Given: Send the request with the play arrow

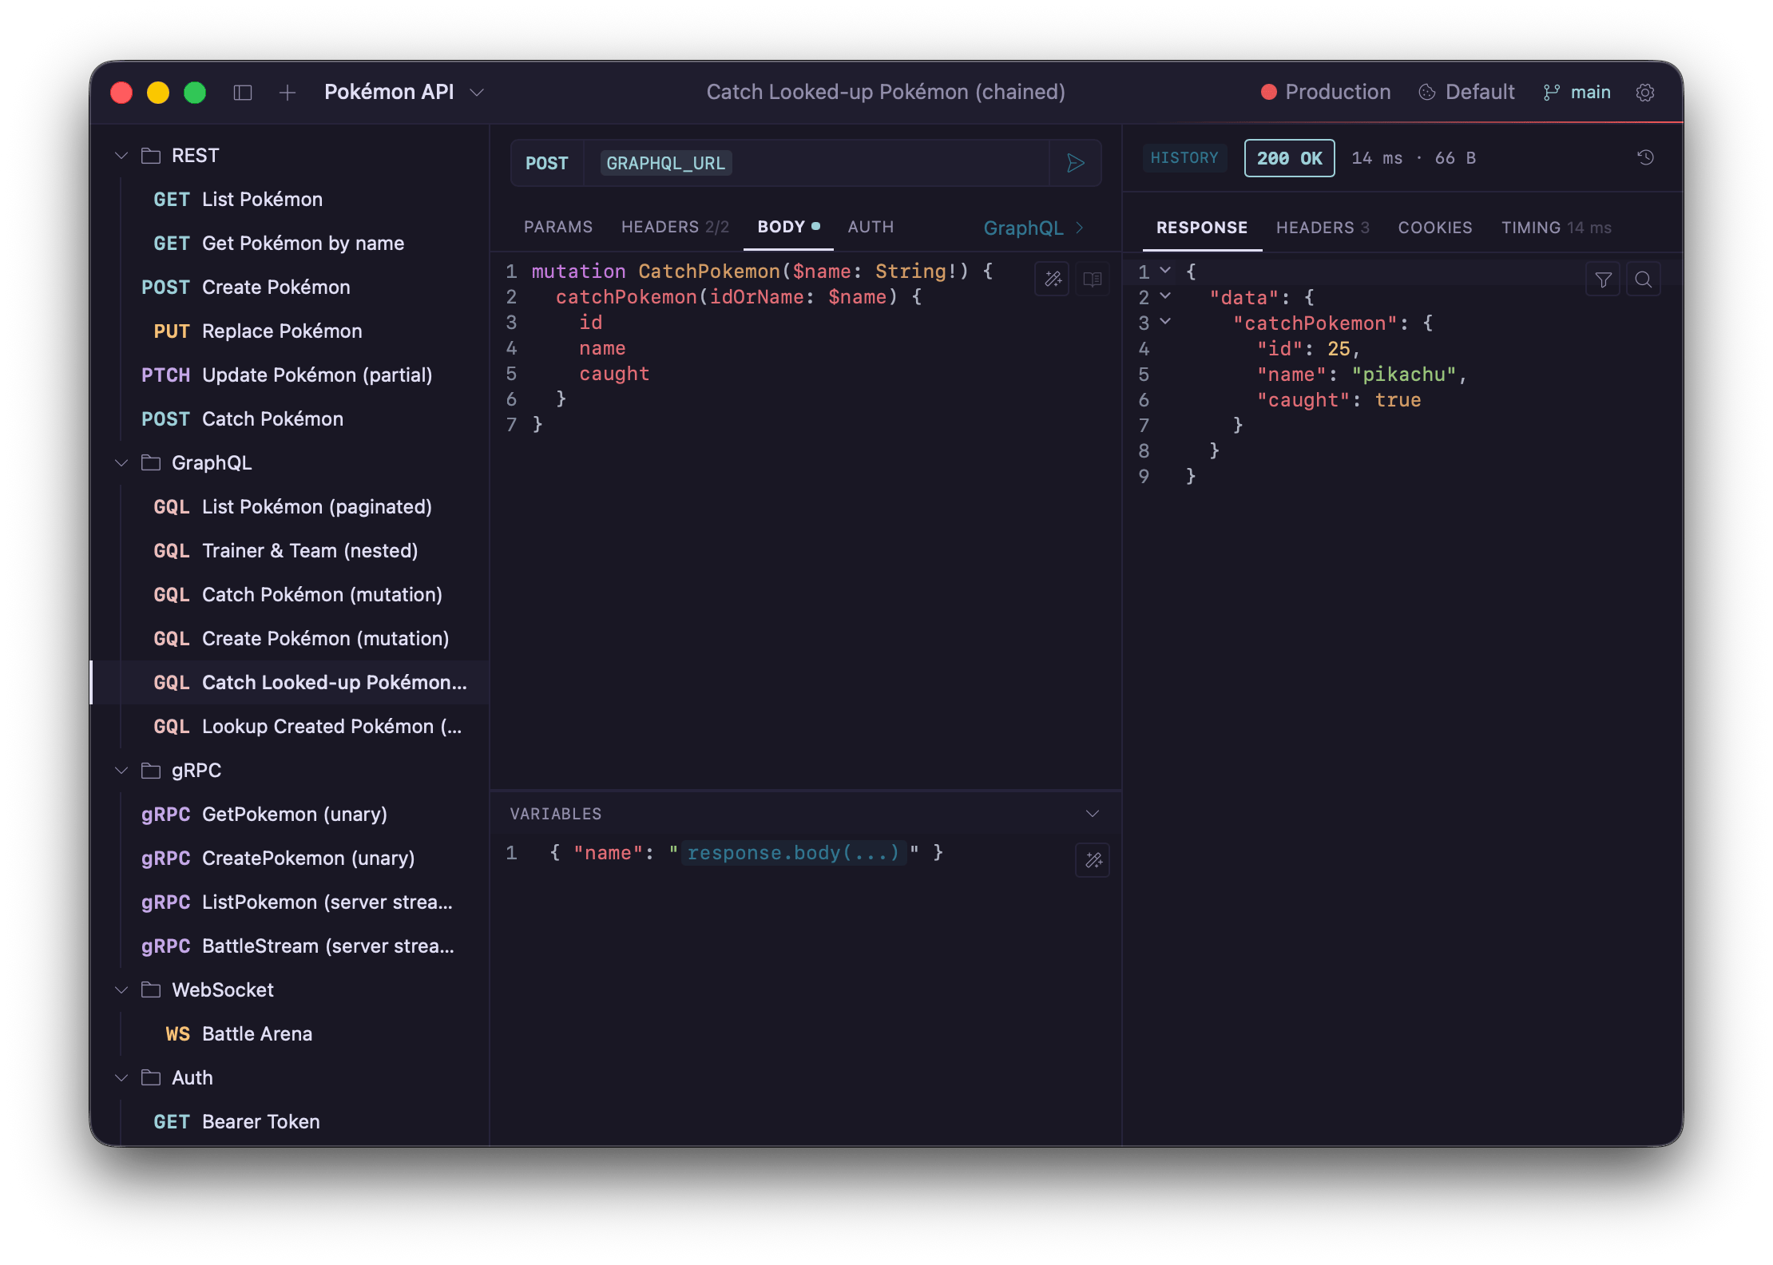Looking at the screenshot, I should (x=1076, y=163).
